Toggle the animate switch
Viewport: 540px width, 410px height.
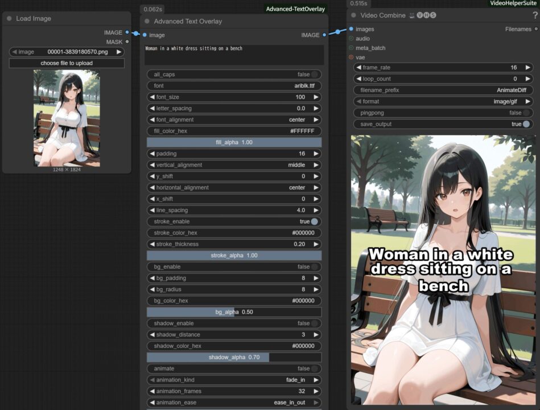(315, 368)
